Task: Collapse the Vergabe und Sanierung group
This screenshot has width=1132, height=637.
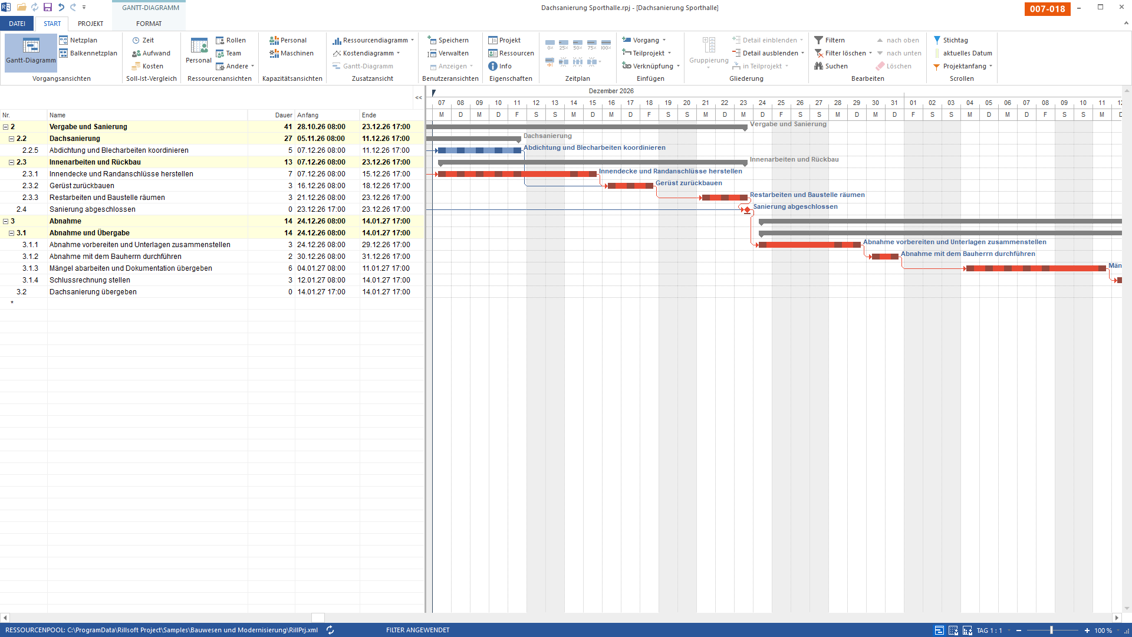Action: pos(6,127)
